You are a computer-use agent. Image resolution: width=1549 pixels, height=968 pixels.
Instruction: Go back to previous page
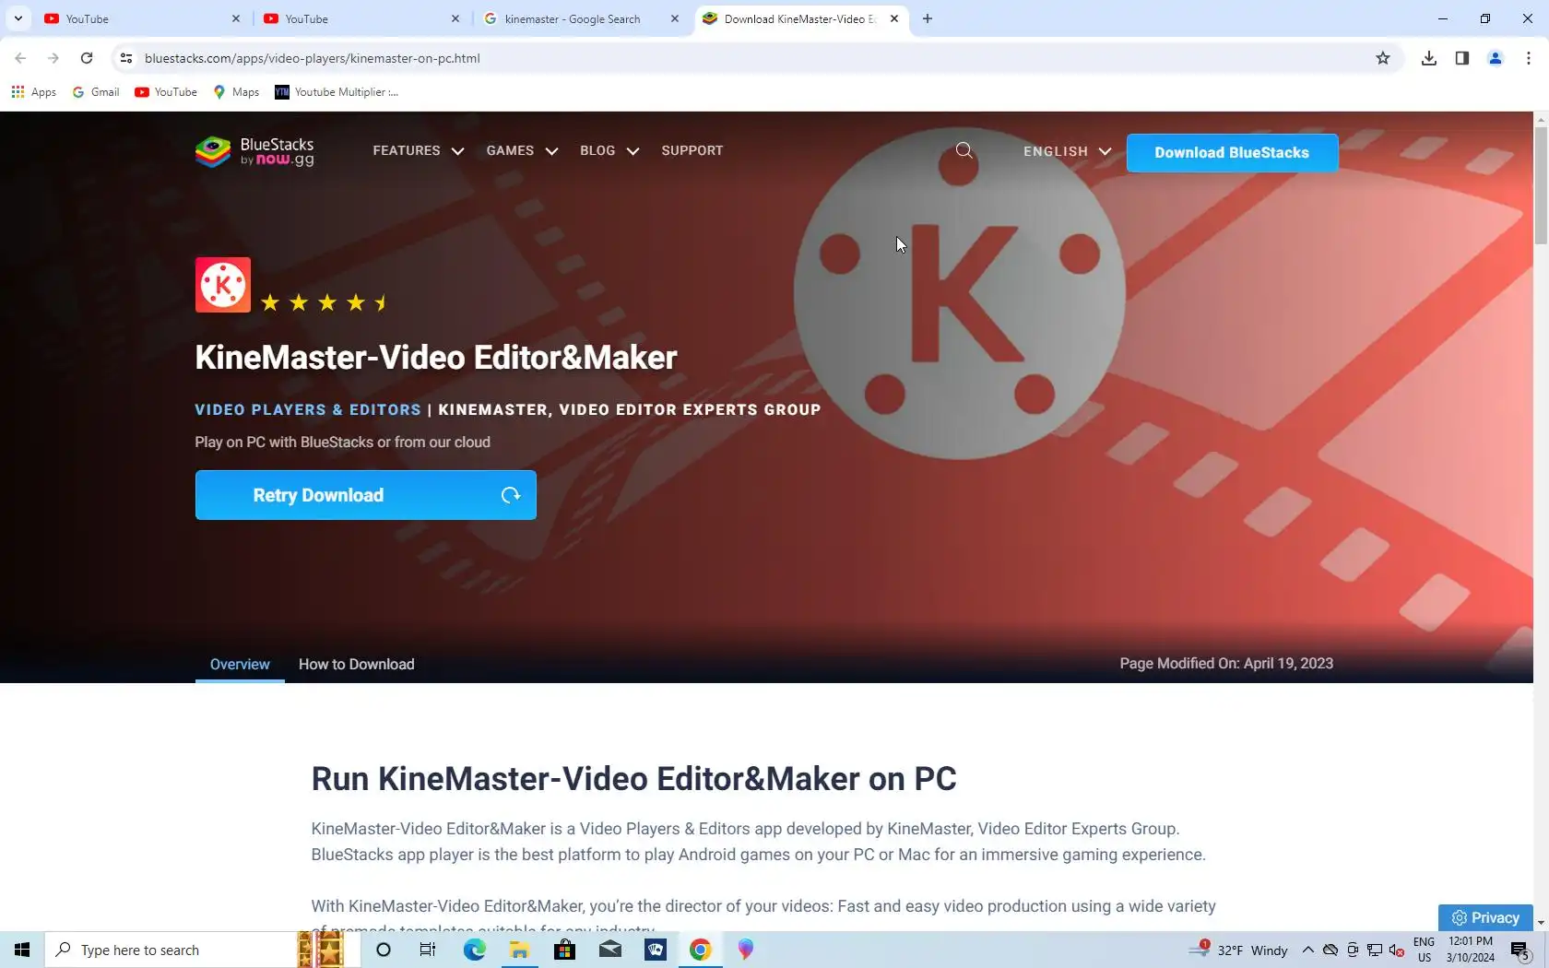pos(20,58)
